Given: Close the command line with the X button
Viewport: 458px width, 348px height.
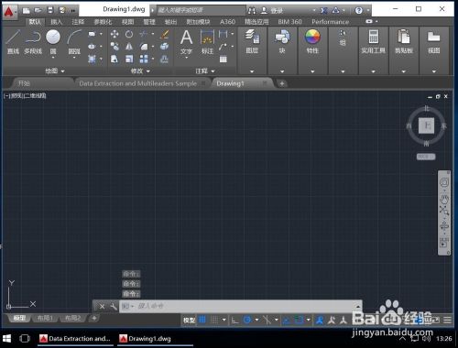Looking at the screenshot, I should [102, 306].
